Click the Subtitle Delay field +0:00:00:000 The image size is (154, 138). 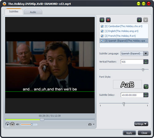click(x=132, y=95)
